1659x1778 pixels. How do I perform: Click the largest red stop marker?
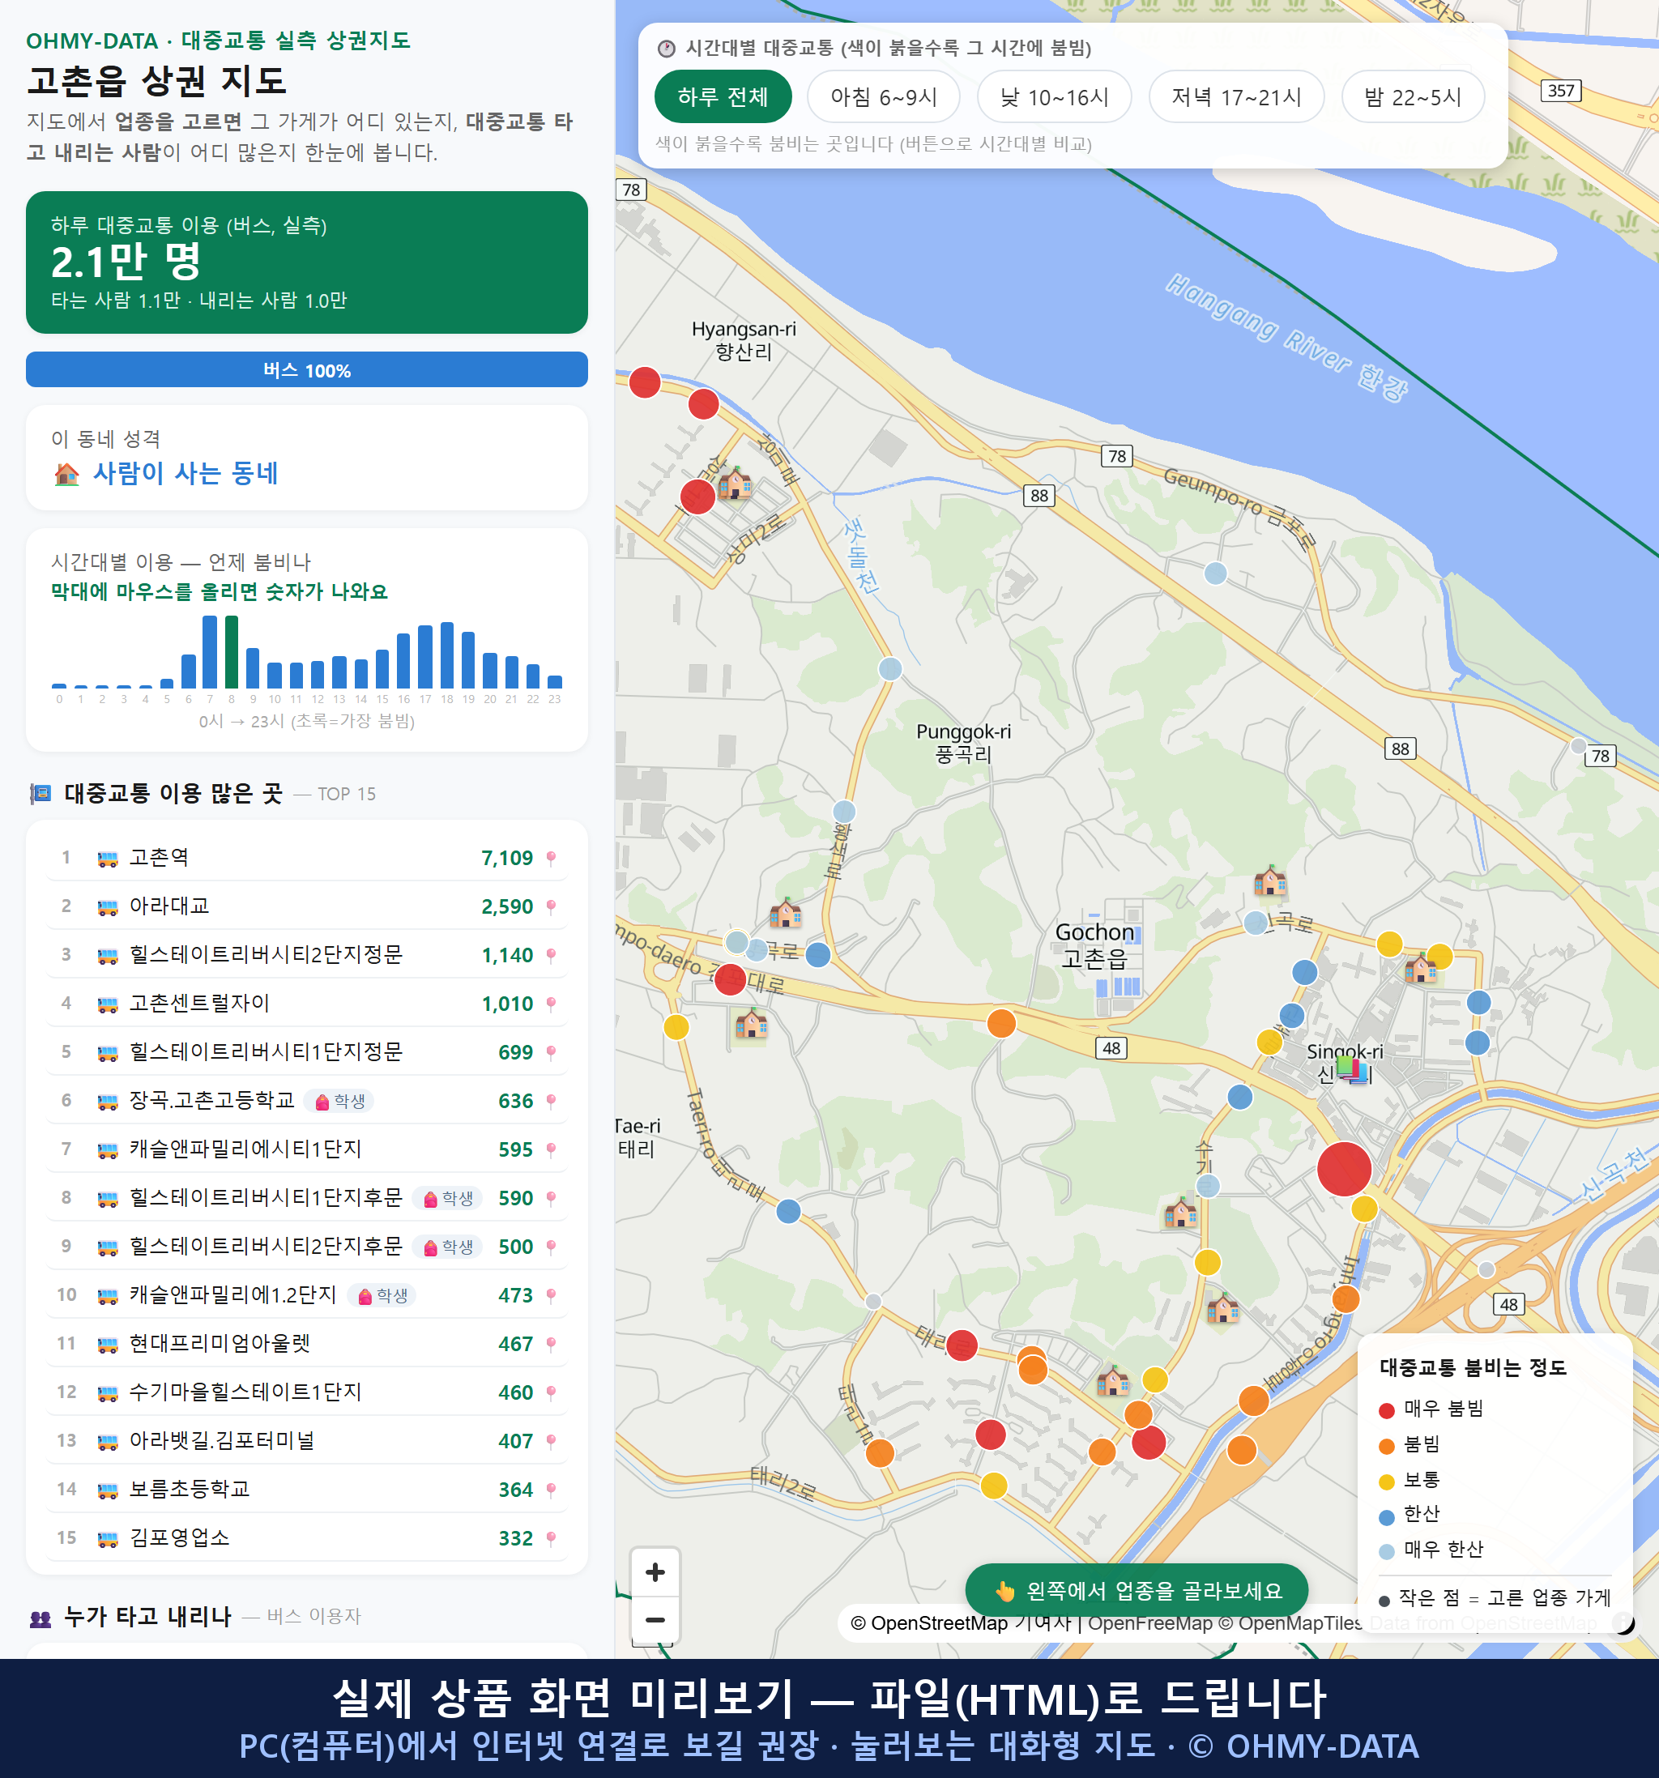pos(1343,1168)
